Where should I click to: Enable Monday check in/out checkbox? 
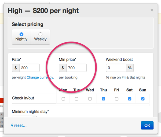63,99
